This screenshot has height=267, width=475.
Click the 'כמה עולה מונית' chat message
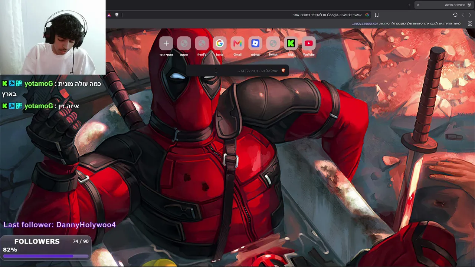51,89
